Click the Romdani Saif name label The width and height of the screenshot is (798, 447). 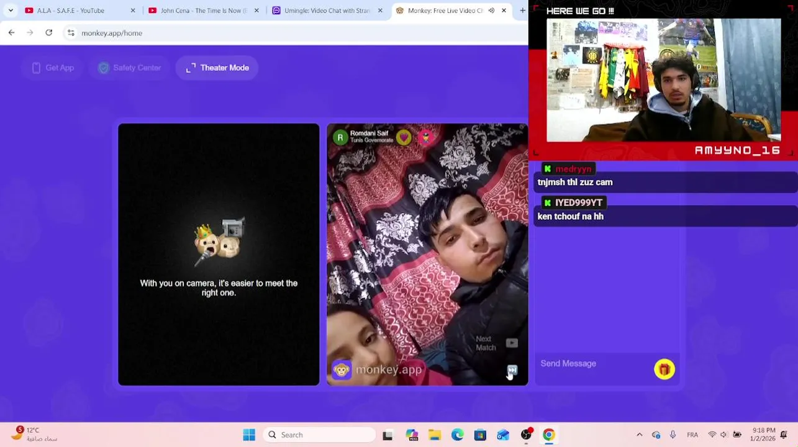(x=369, y=133)
